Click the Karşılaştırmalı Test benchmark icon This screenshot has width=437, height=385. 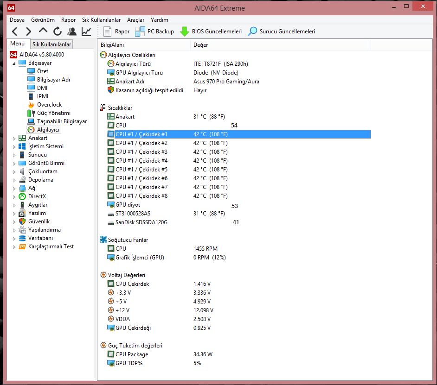(22, 246)
